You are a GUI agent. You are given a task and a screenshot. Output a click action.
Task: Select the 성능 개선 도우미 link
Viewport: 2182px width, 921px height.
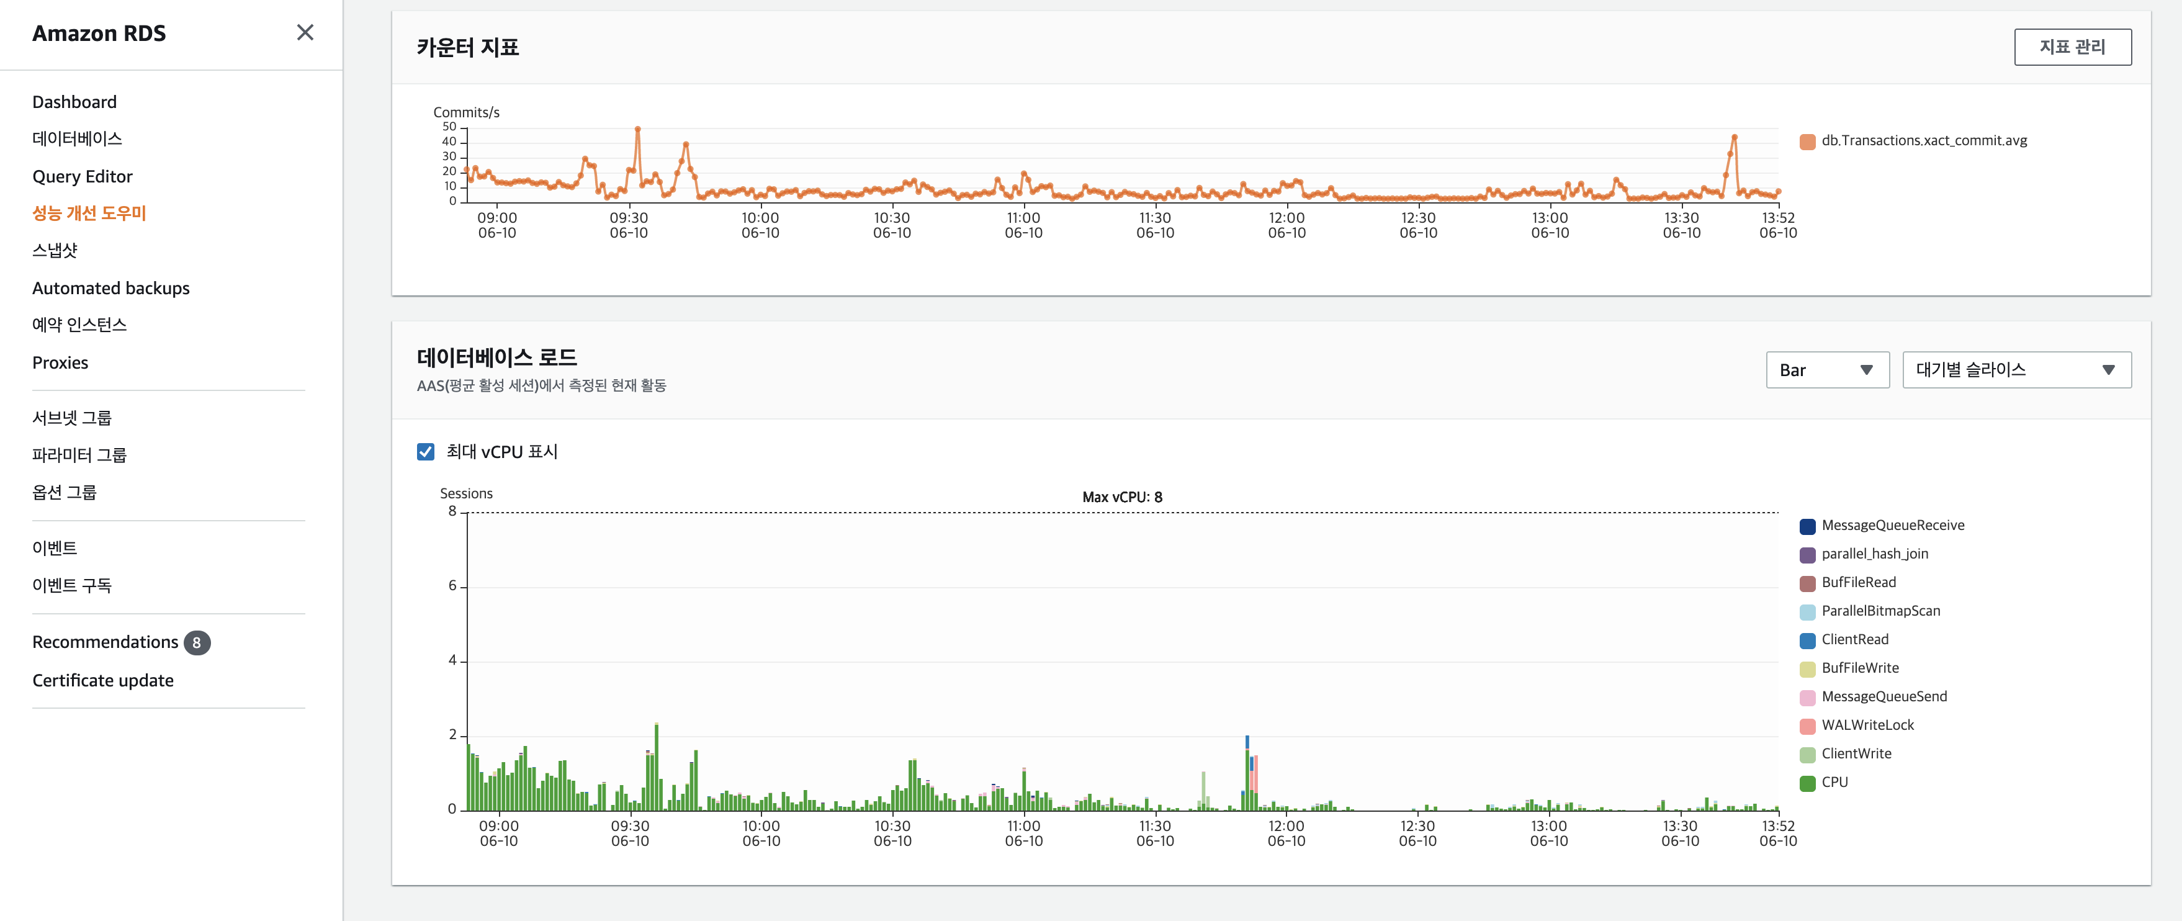[x=89, y=213]
